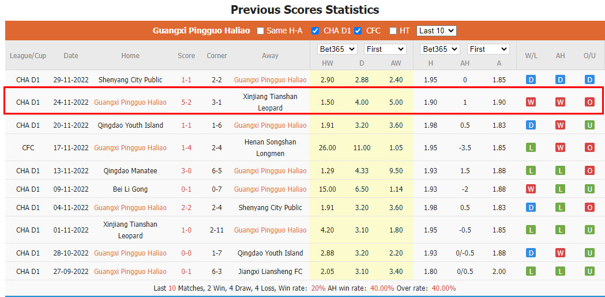Toggle the HT checkbox
The image size is (605, 297).
pos(393,31)
